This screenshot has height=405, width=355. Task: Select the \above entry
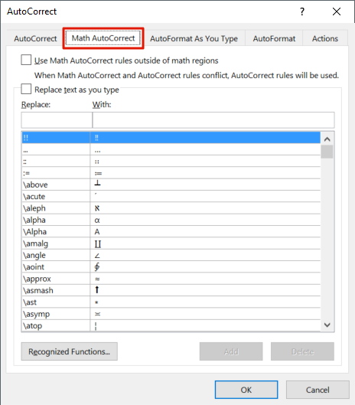tap(171, 185)
